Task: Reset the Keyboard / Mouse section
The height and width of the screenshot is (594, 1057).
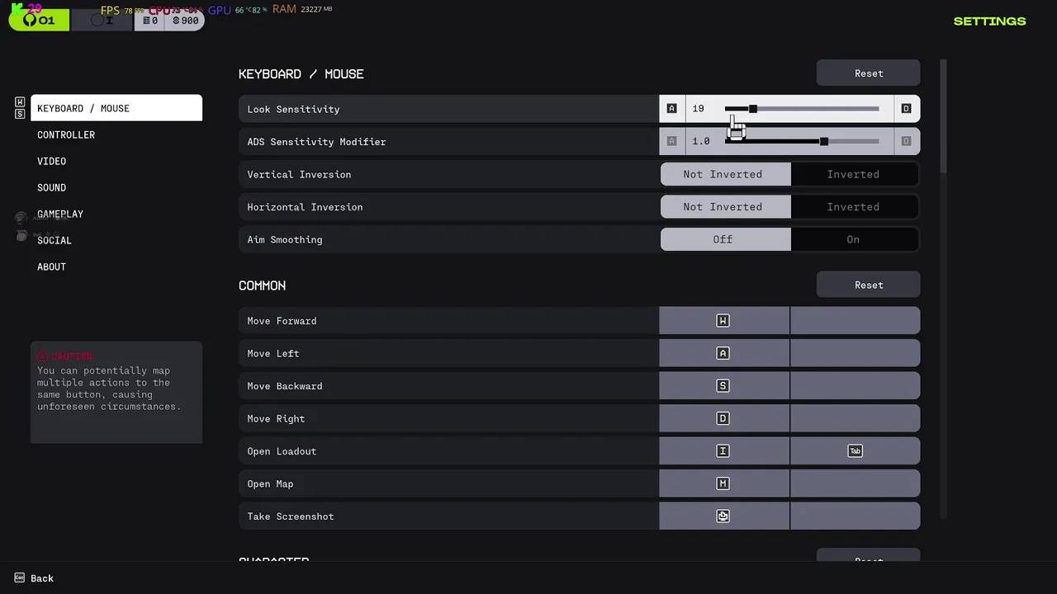Action: [x=869, y=73]
